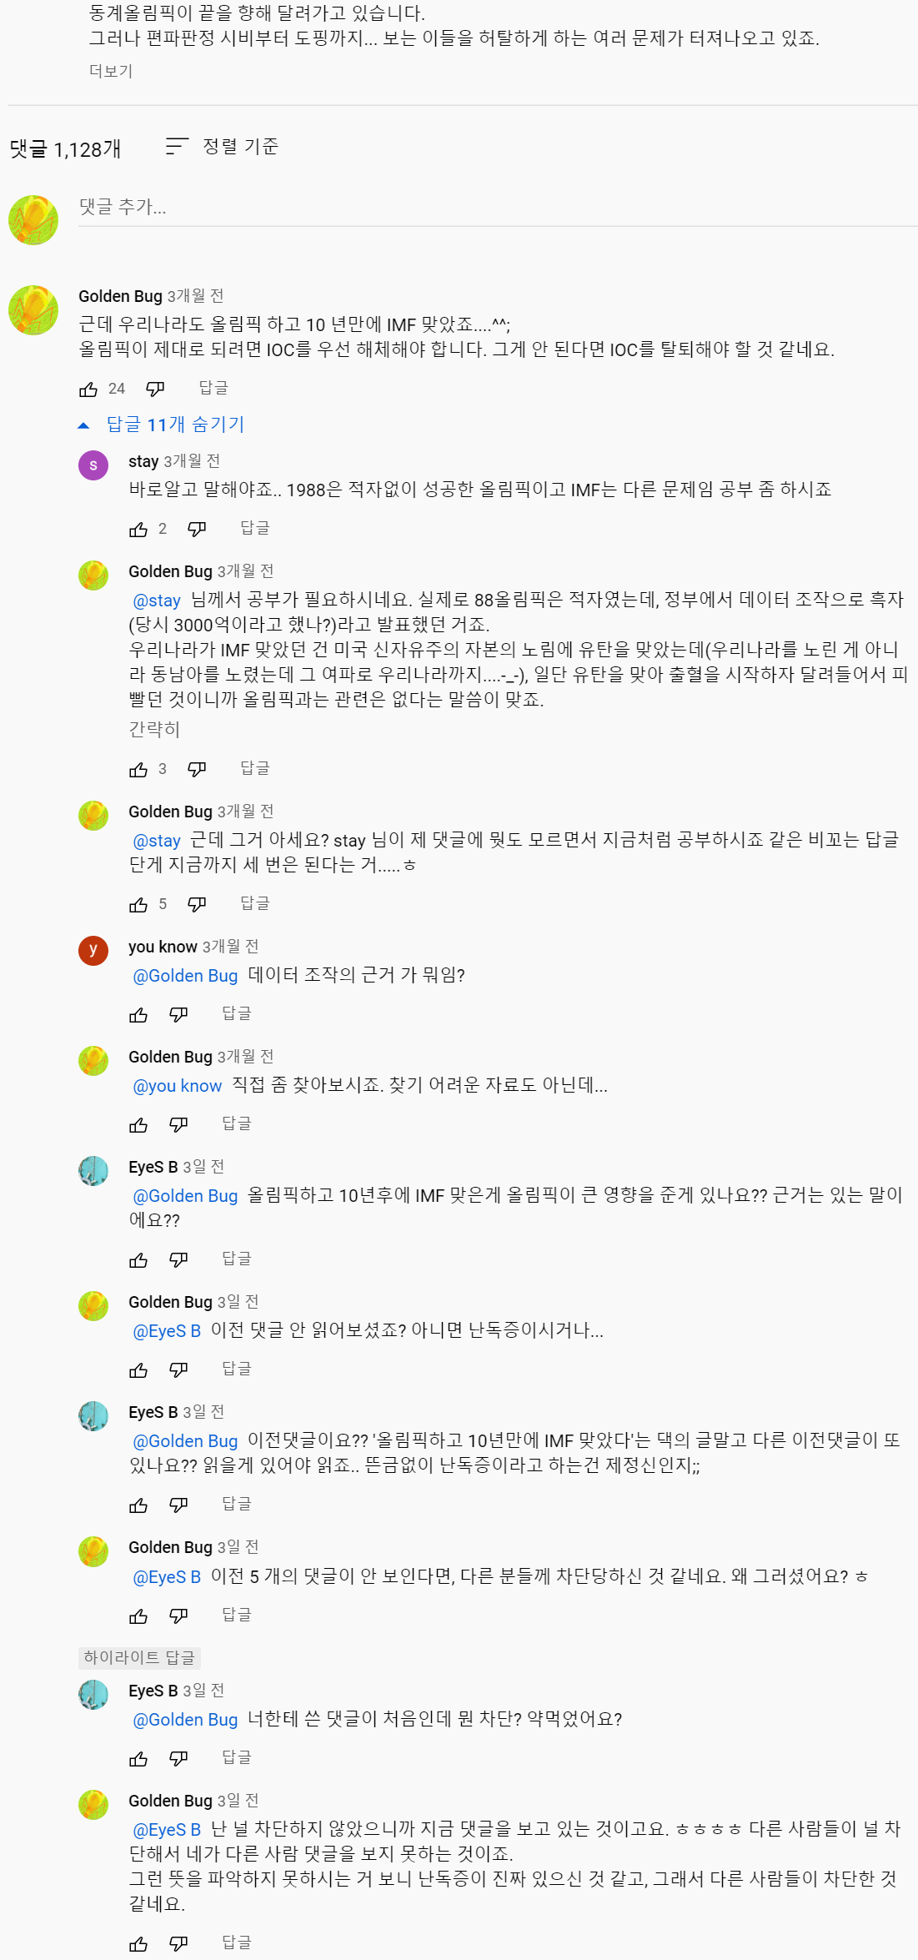The image size is (918, 1960).
Task: Click 답글 under the top Golden Bug comment
Action: [x=213, y=389]
